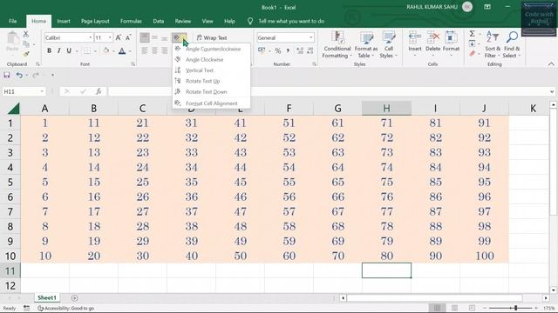Click the Insert Function fx icon

(x=99, y=91)
